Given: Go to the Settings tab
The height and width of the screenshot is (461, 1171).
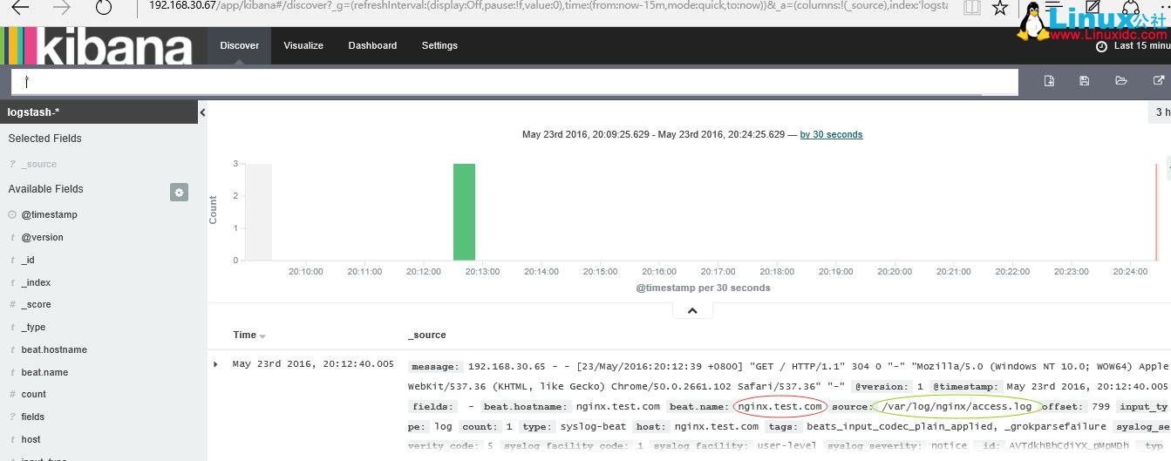Looking at the screenshot, I should tap(439, 45).
